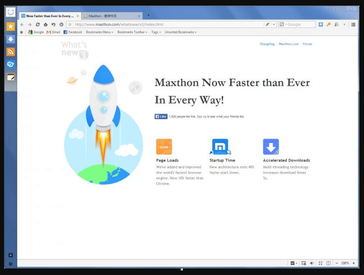
Task: Close the second Maxthon tab
Action: (x=139, y=16)
